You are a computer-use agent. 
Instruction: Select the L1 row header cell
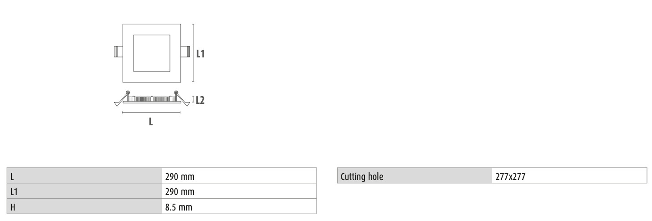tap(84, 191)
